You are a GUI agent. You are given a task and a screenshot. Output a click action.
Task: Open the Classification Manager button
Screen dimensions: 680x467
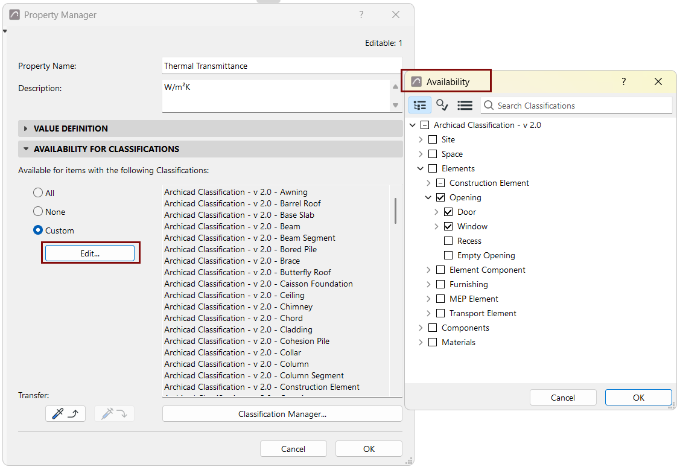(x=282, y=414)
